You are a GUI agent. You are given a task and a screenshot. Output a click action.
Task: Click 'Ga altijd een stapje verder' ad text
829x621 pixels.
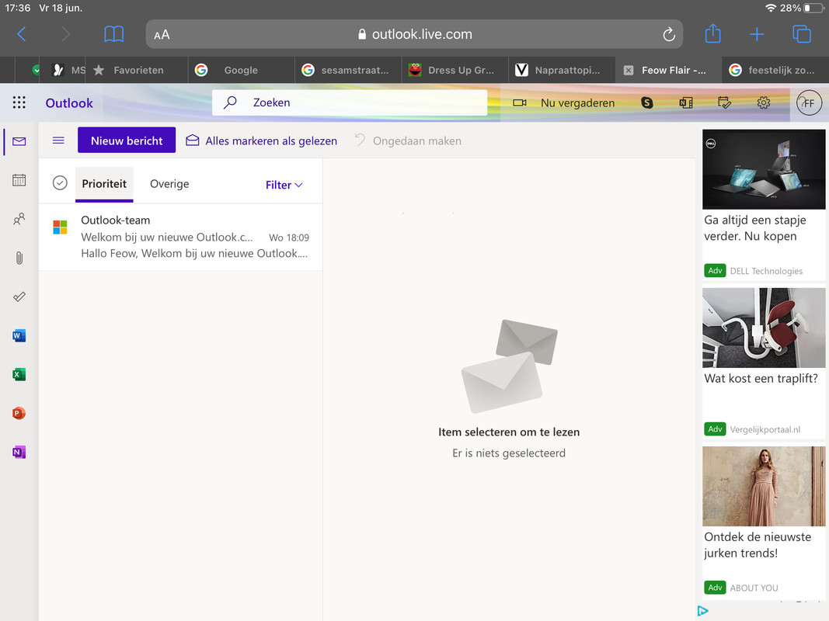(x=755, y=228)
